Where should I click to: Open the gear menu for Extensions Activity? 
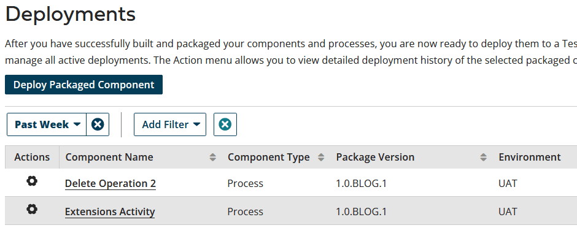tap(32, 210)
